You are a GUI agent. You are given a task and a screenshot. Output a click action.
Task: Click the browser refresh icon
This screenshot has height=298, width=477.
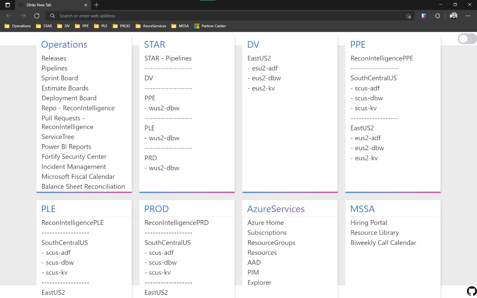[37, 16]
